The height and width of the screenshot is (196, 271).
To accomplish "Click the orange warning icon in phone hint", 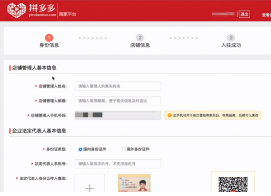I will coord(169,115).
